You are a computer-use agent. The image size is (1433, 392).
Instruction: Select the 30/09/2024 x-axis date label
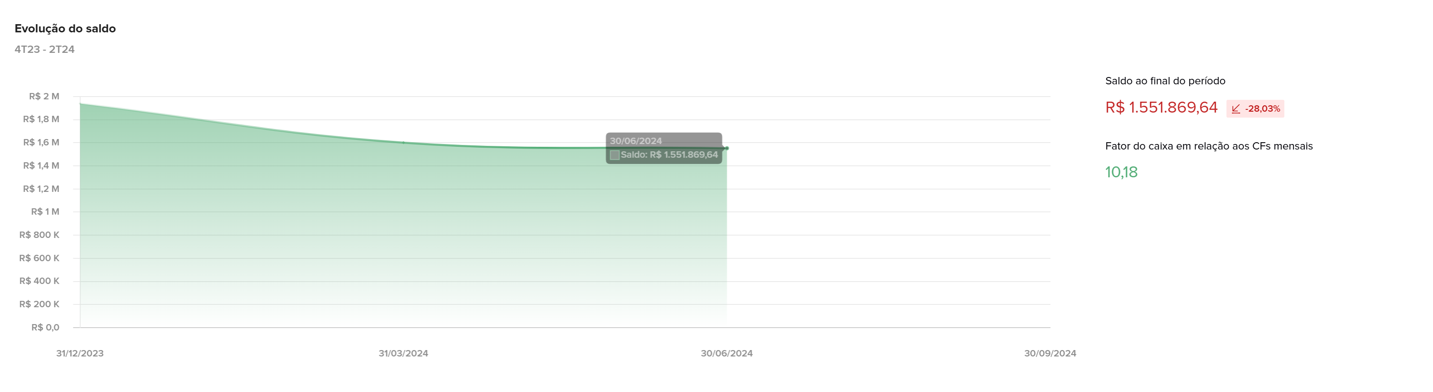(x=1050, y=354)
